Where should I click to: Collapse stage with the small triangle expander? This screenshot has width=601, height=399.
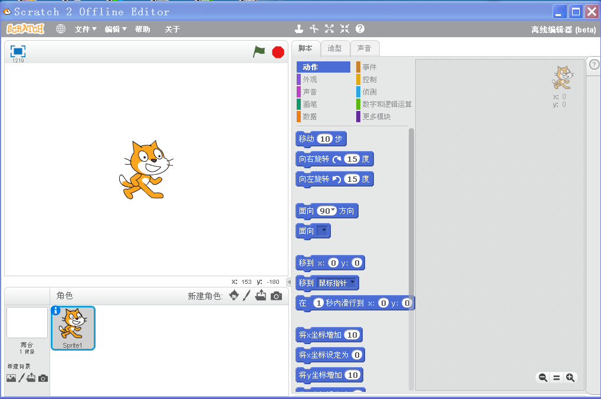[x=290, y=282]
